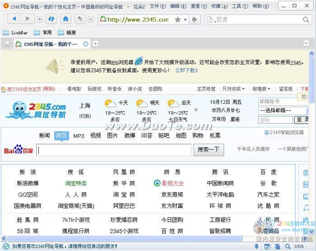
Task: Open the 编辑(E) menu
Action: (178, 6)
